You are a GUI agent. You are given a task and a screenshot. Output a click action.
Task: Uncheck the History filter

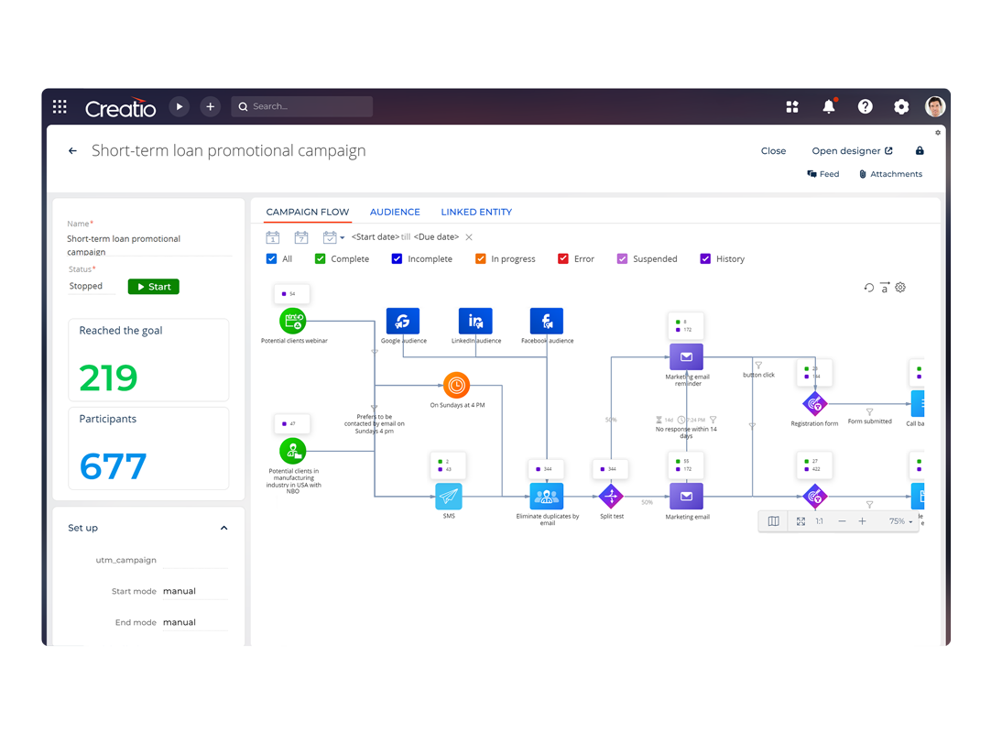(x=704, y=258)
